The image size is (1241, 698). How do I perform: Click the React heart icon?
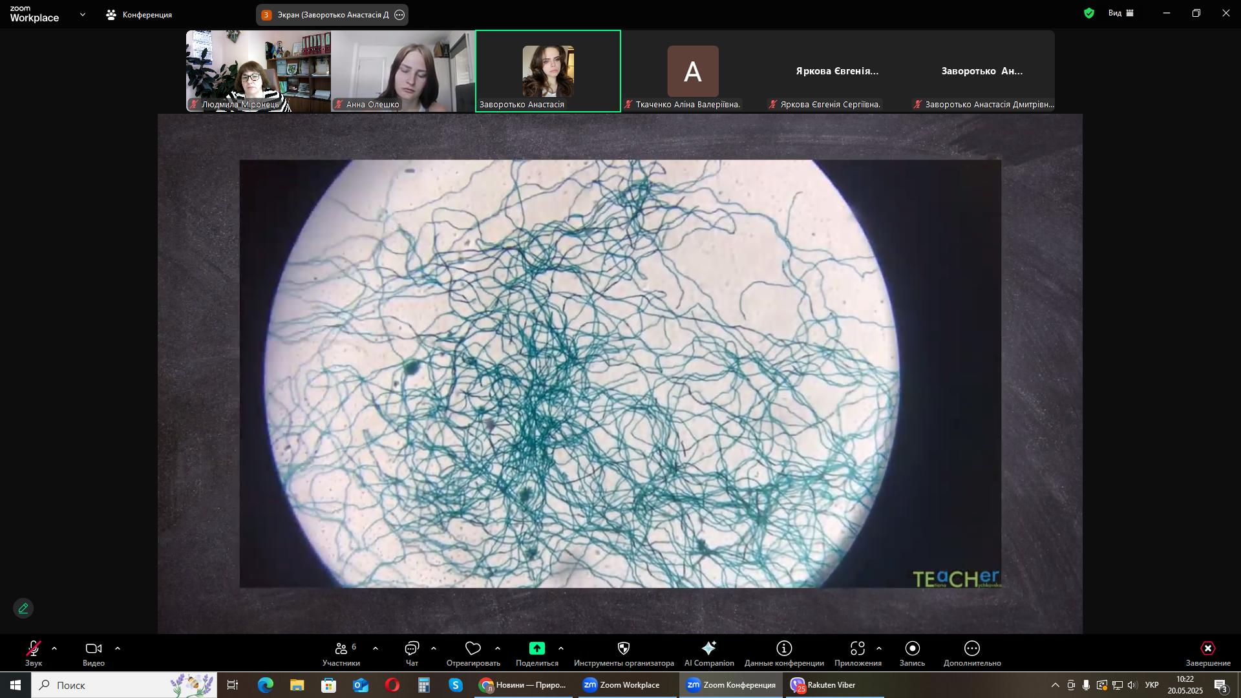[x=473, y=649]
